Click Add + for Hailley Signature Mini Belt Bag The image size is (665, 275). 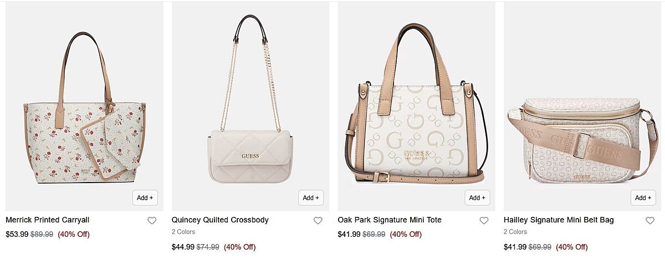coord(643,198)
